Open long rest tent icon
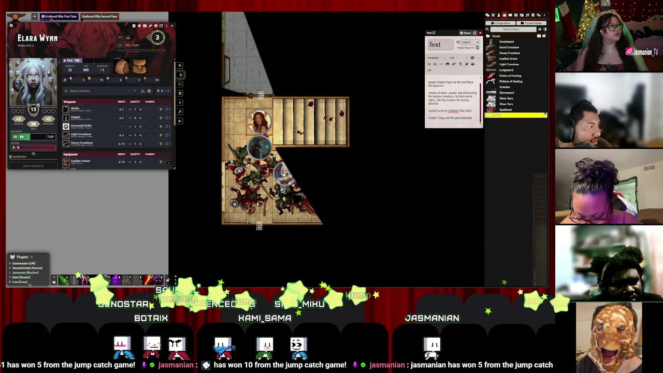This screenshot has height=373, width=663. [x=128, y=37]
